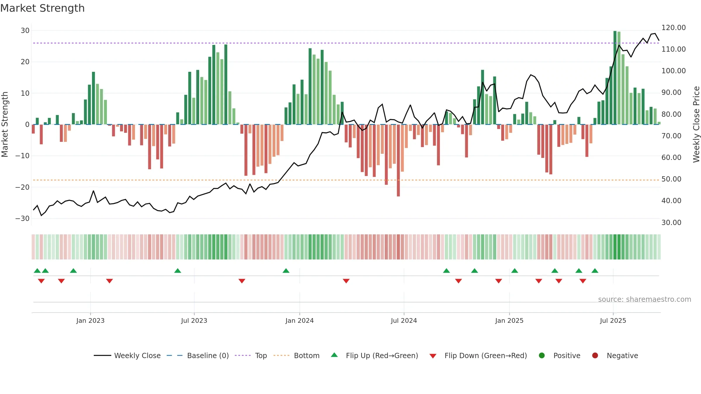Select the flip-down marker between Jan 2024 and Jul 2024

point(346,281)
